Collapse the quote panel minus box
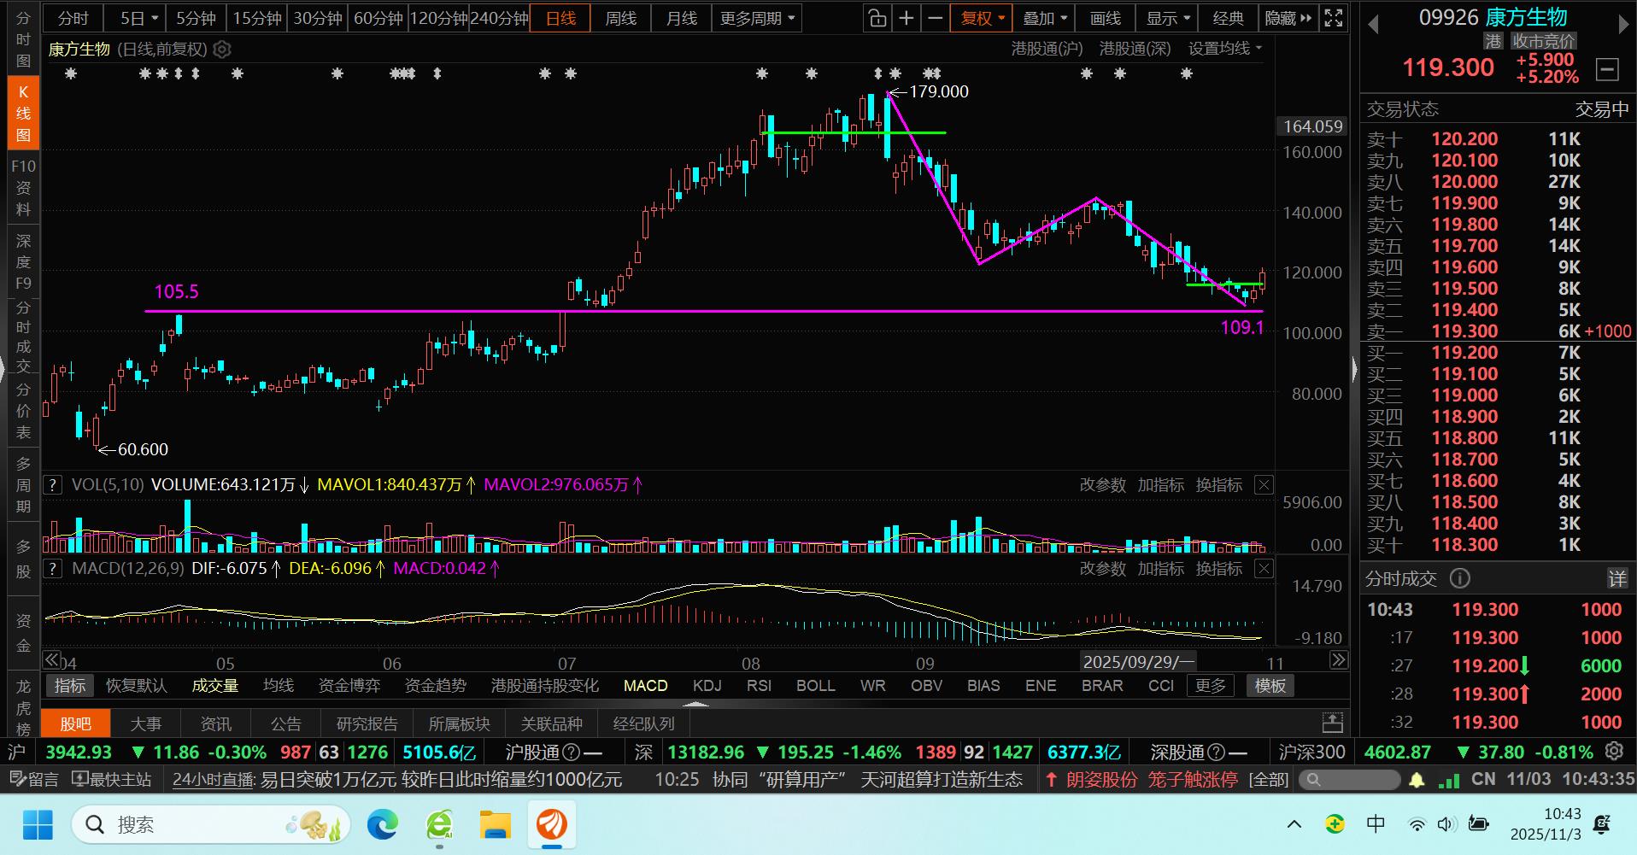 pyautogui.click(x=1607, y=69)
